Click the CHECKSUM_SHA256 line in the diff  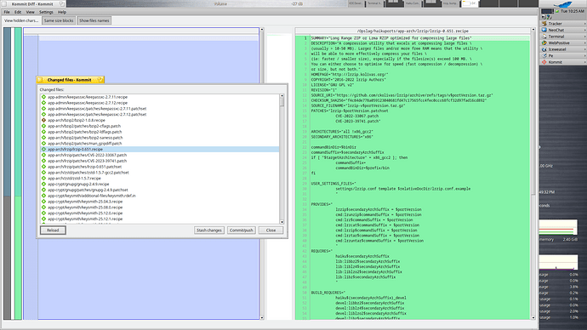[x=398, y=100]
